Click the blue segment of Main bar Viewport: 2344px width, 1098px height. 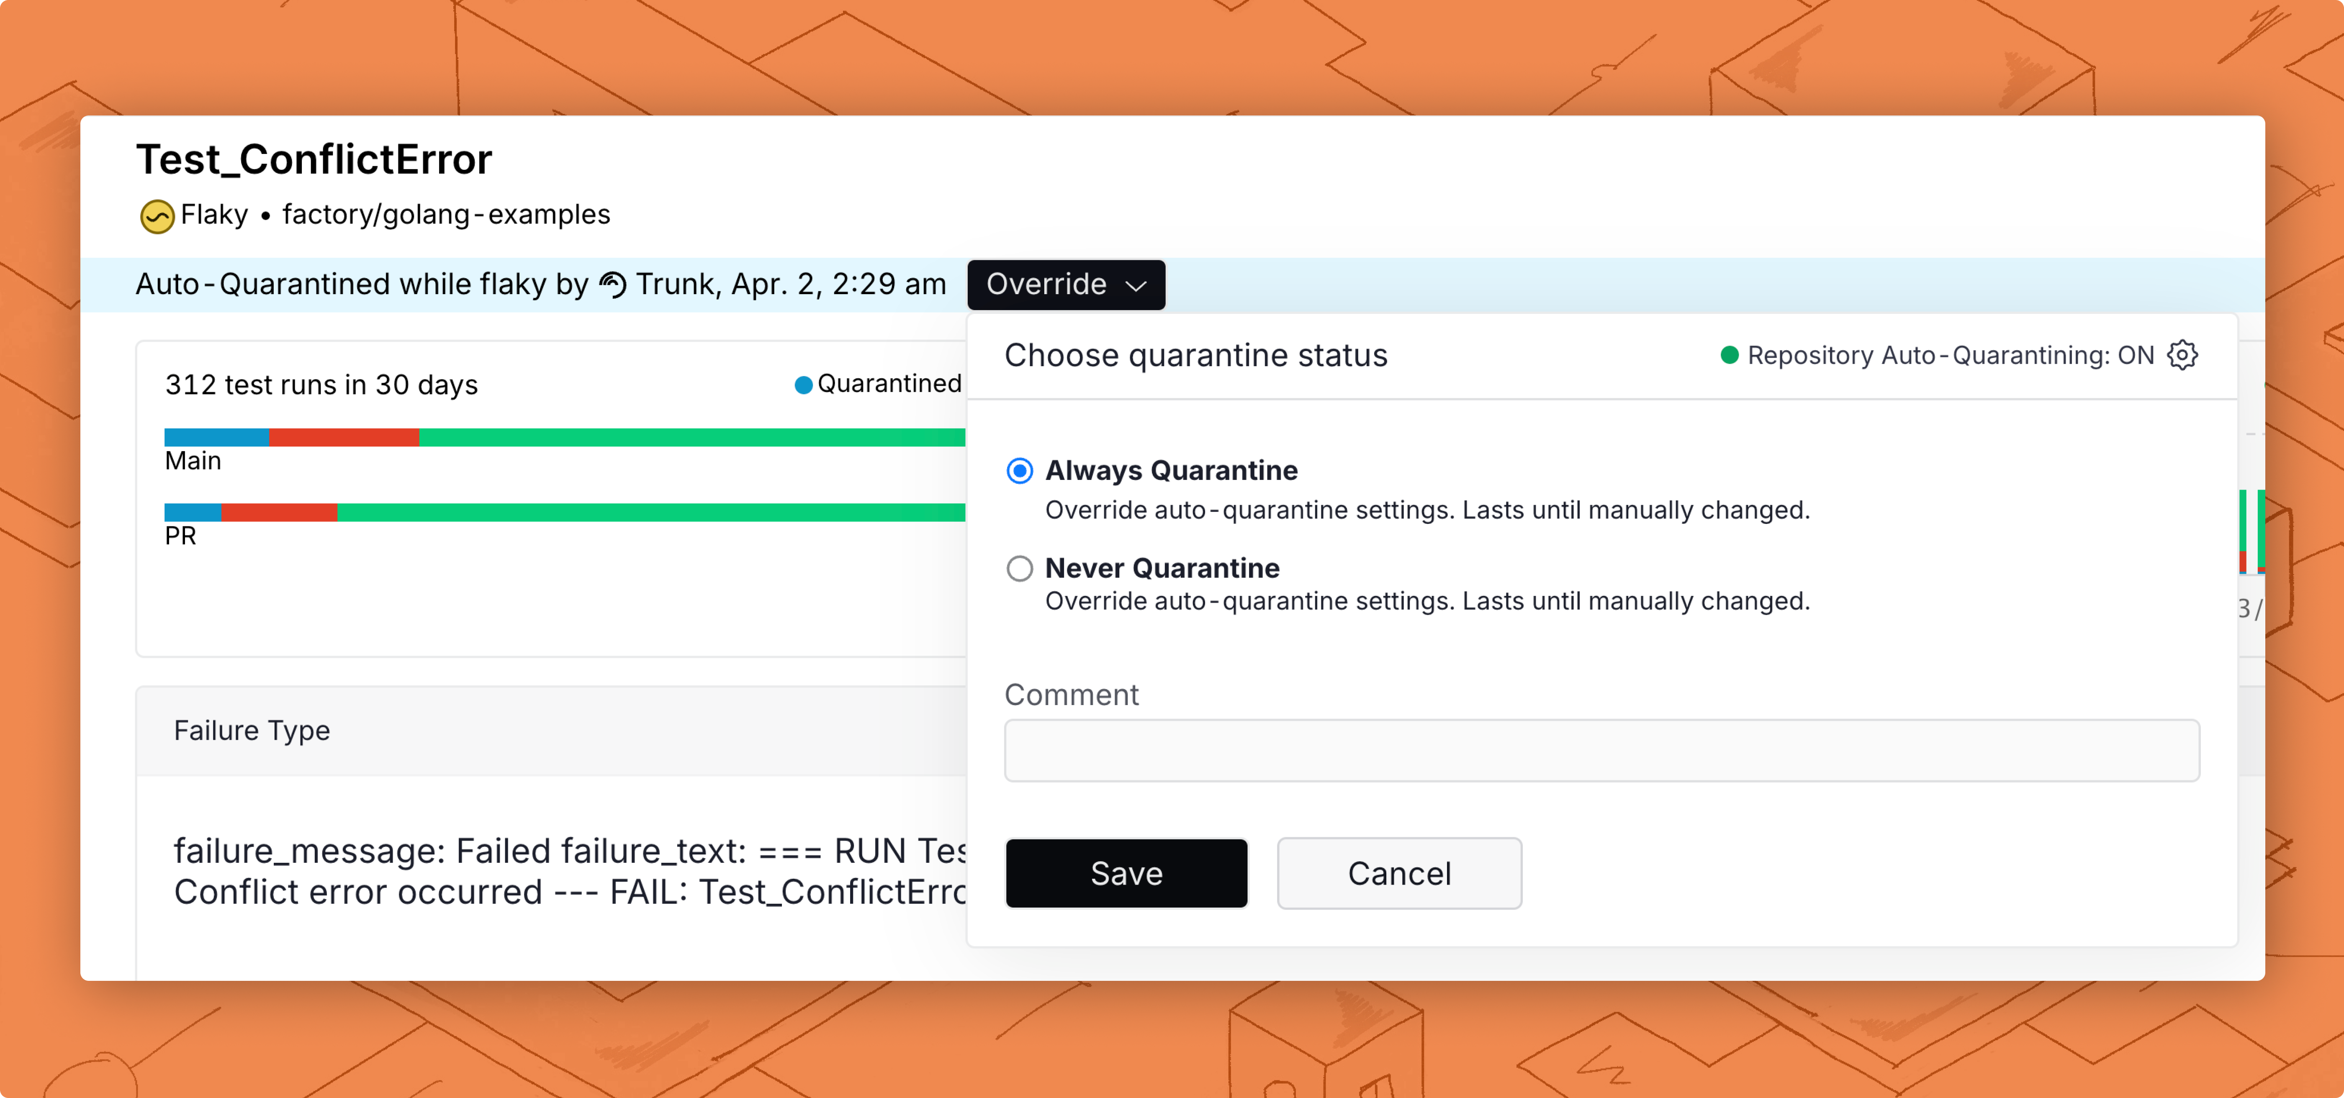pyautogui.click(x=216, y=438)
